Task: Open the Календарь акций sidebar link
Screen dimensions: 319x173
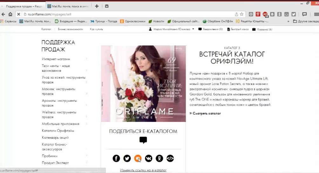Action: coord(55,138)
